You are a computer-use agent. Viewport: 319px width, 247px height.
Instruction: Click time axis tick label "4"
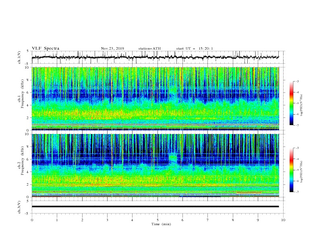[x=132, y=220]
